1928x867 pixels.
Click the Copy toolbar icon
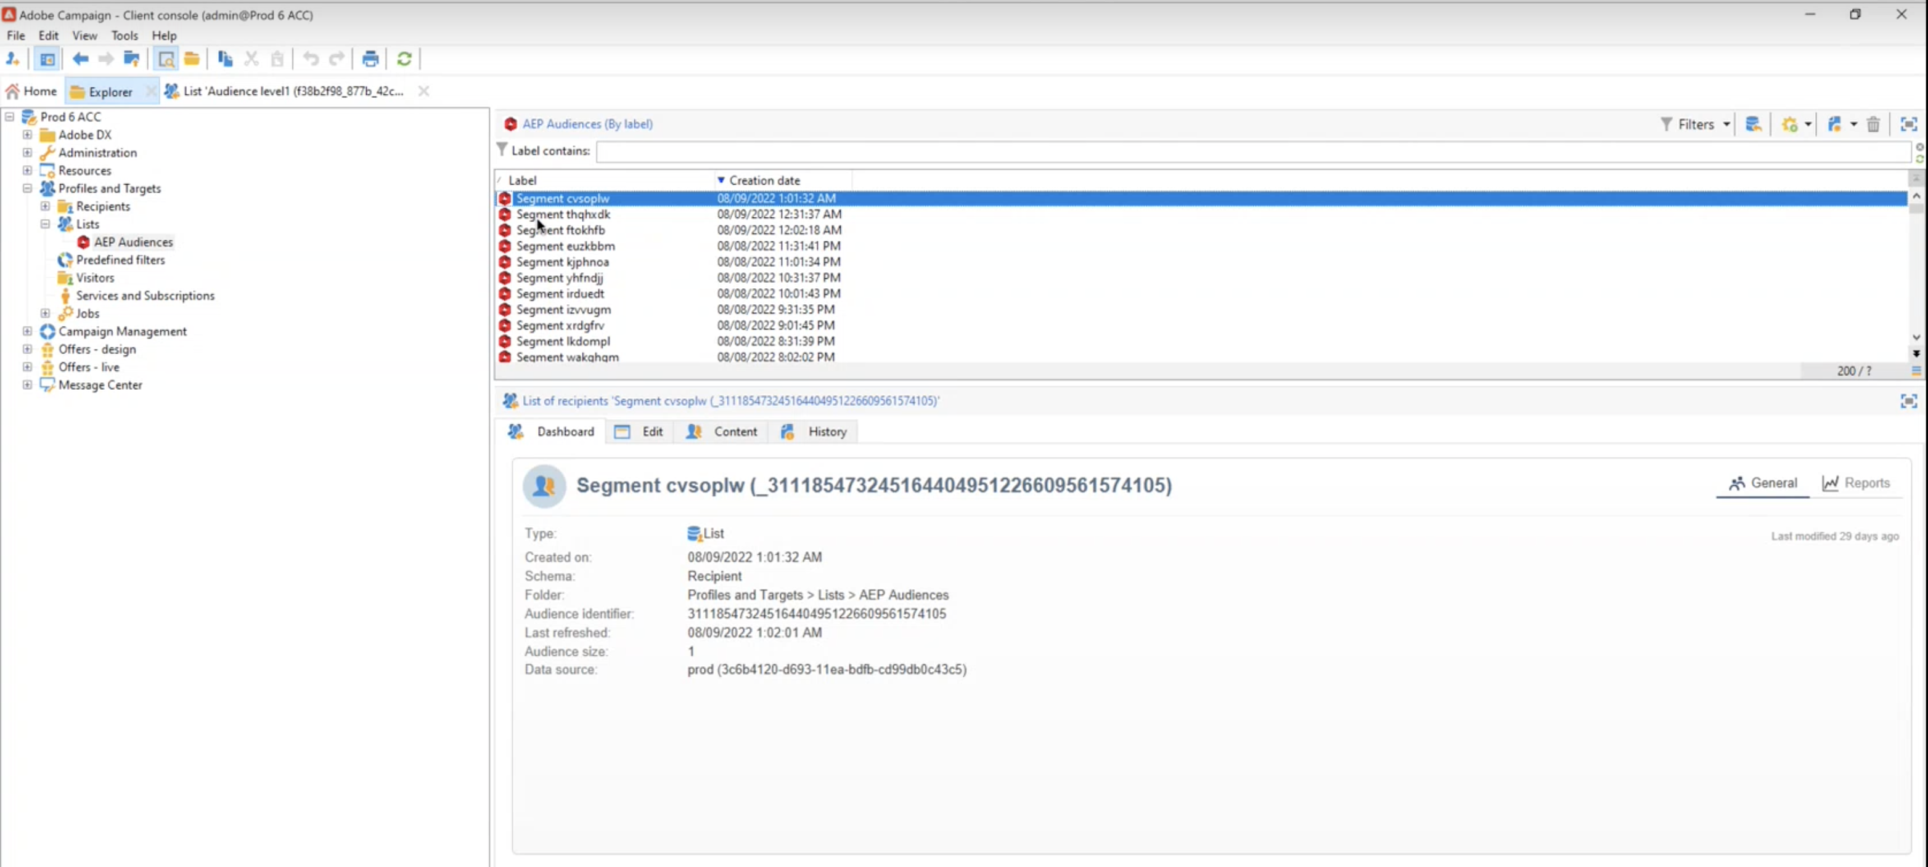[224, 59]
